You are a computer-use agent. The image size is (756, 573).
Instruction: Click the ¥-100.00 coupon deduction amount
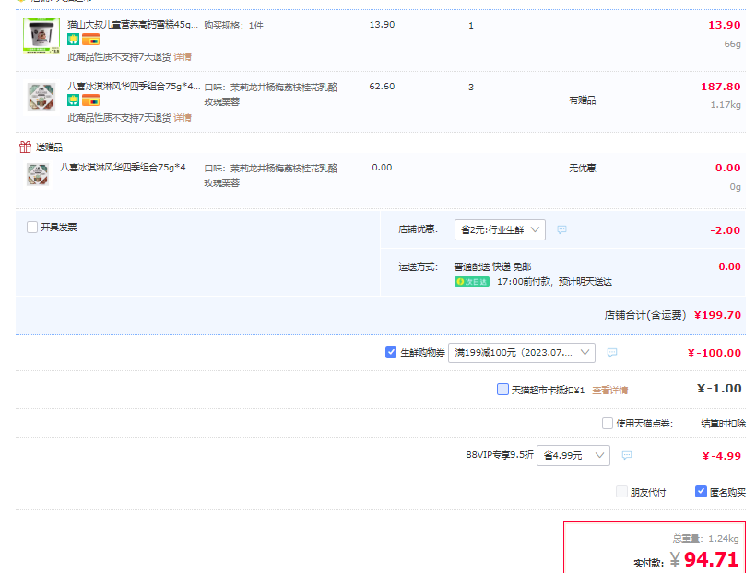(x=715, y=353)
